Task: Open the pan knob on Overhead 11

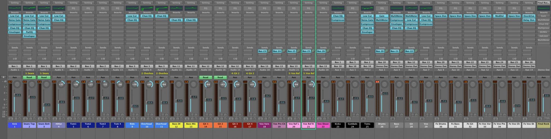Action: click(x=164, y=84)
